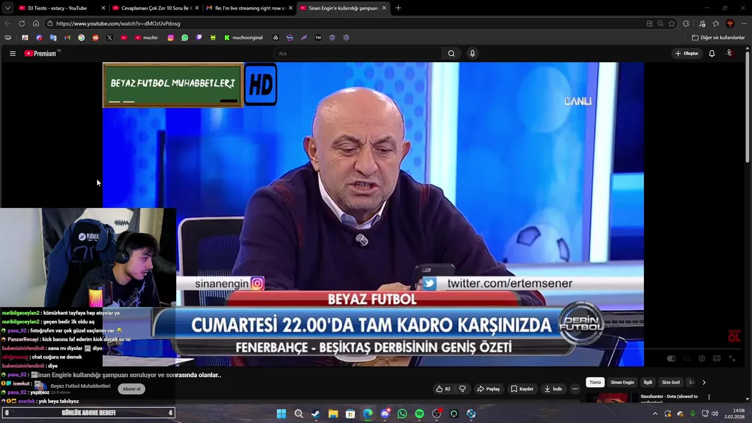
Task: Open the YouTube hamburger guide menu
Action: tap(12, 53)
